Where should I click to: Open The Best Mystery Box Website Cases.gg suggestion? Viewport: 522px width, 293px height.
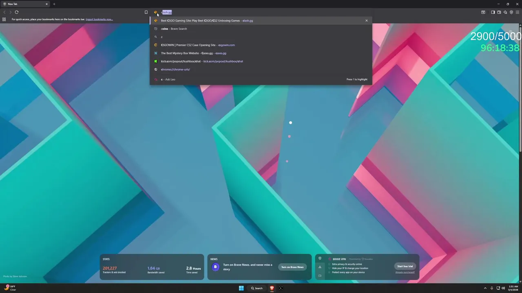261,53
